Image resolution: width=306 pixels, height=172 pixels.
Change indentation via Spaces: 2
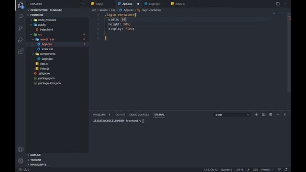226,170
